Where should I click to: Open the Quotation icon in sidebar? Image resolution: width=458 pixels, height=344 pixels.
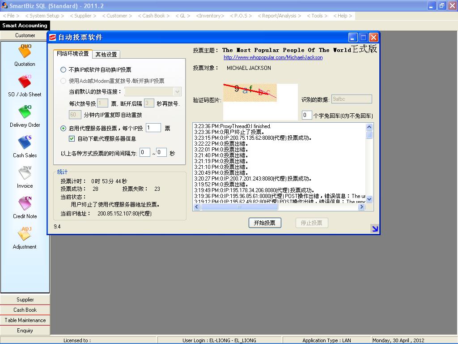click(25, 51)
